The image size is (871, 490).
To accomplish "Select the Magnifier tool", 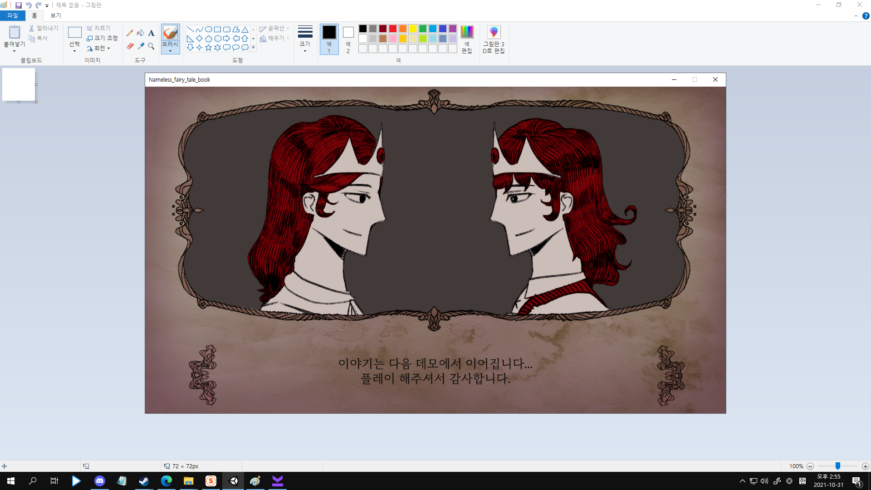I will (x=152, y=46).
